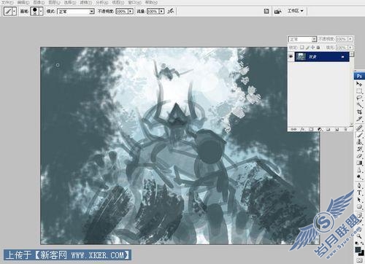Add a layer style (fx)
The image size is (365, 264).
click(x=302, y=129)
